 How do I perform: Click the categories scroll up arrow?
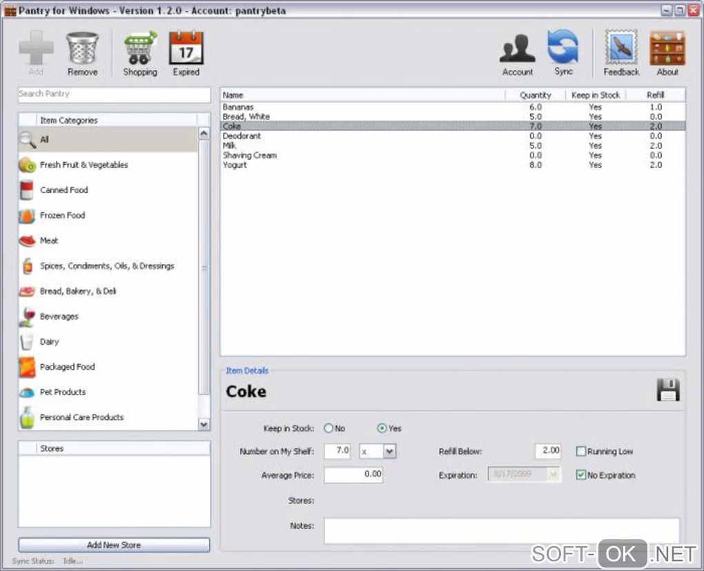(x=204, y=134)
